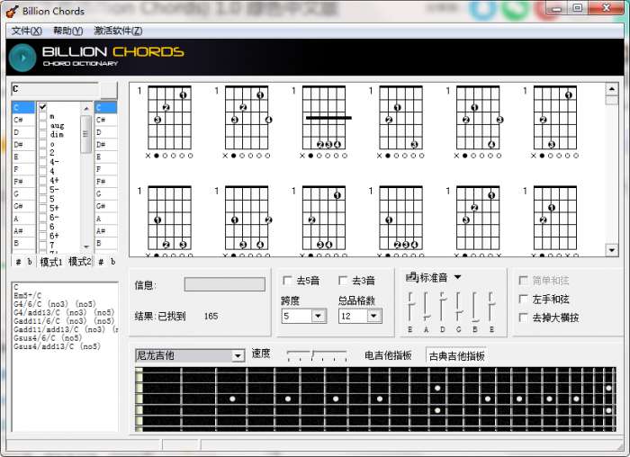Click the chord type list scroll-up arrow

(x=86, y=108)
